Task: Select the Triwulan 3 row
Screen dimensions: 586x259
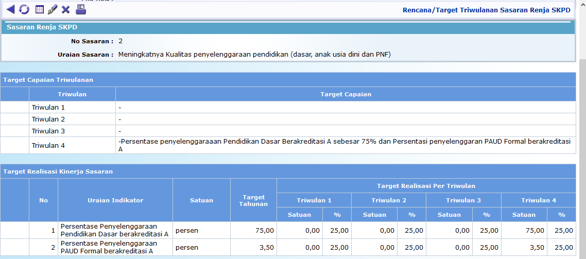Action: pyautogui.click(x=48, y=131)
